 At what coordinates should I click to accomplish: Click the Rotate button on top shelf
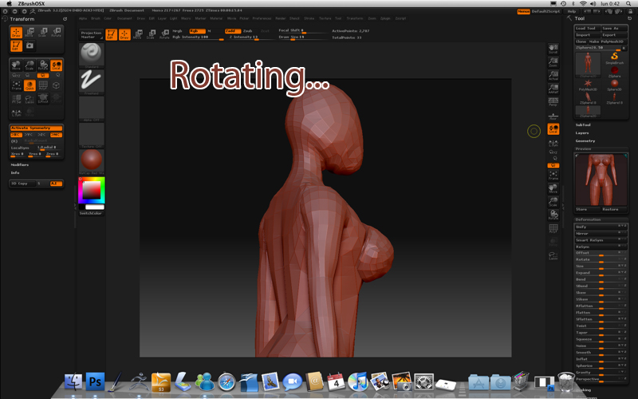pyautogui.click(x=164, y=34)
